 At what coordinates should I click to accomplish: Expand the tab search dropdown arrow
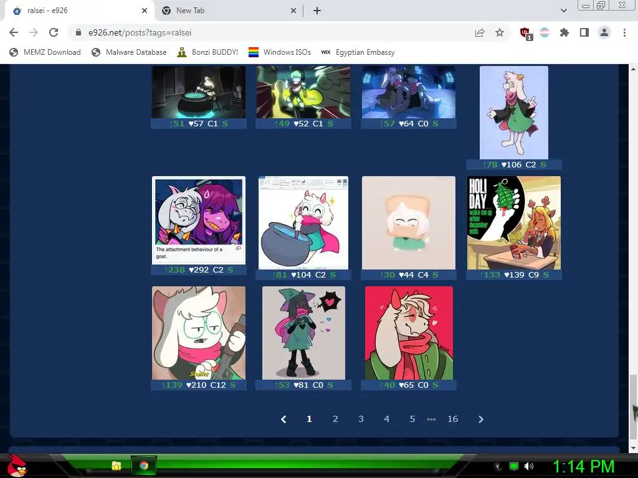coord(563,11)
